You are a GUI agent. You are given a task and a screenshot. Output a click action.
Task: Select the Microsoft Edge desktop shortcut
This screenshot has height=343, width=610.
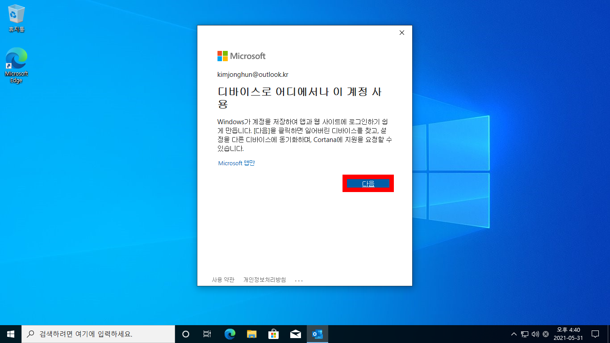point(17,66)
